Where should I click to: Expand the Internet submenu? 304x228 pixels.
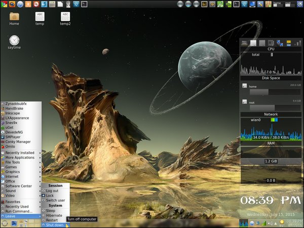click(x=21, y=176)
